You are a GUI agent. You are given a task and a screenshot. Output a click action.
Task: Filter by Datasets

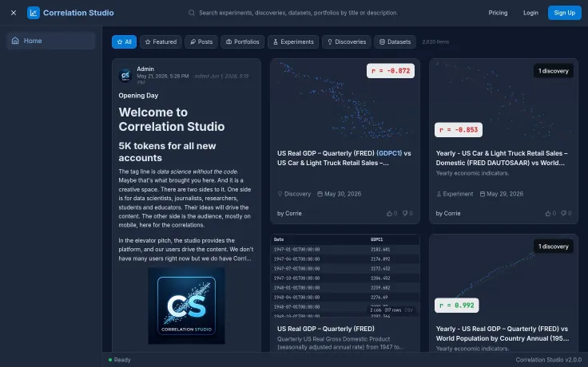[x=395, y=42]
